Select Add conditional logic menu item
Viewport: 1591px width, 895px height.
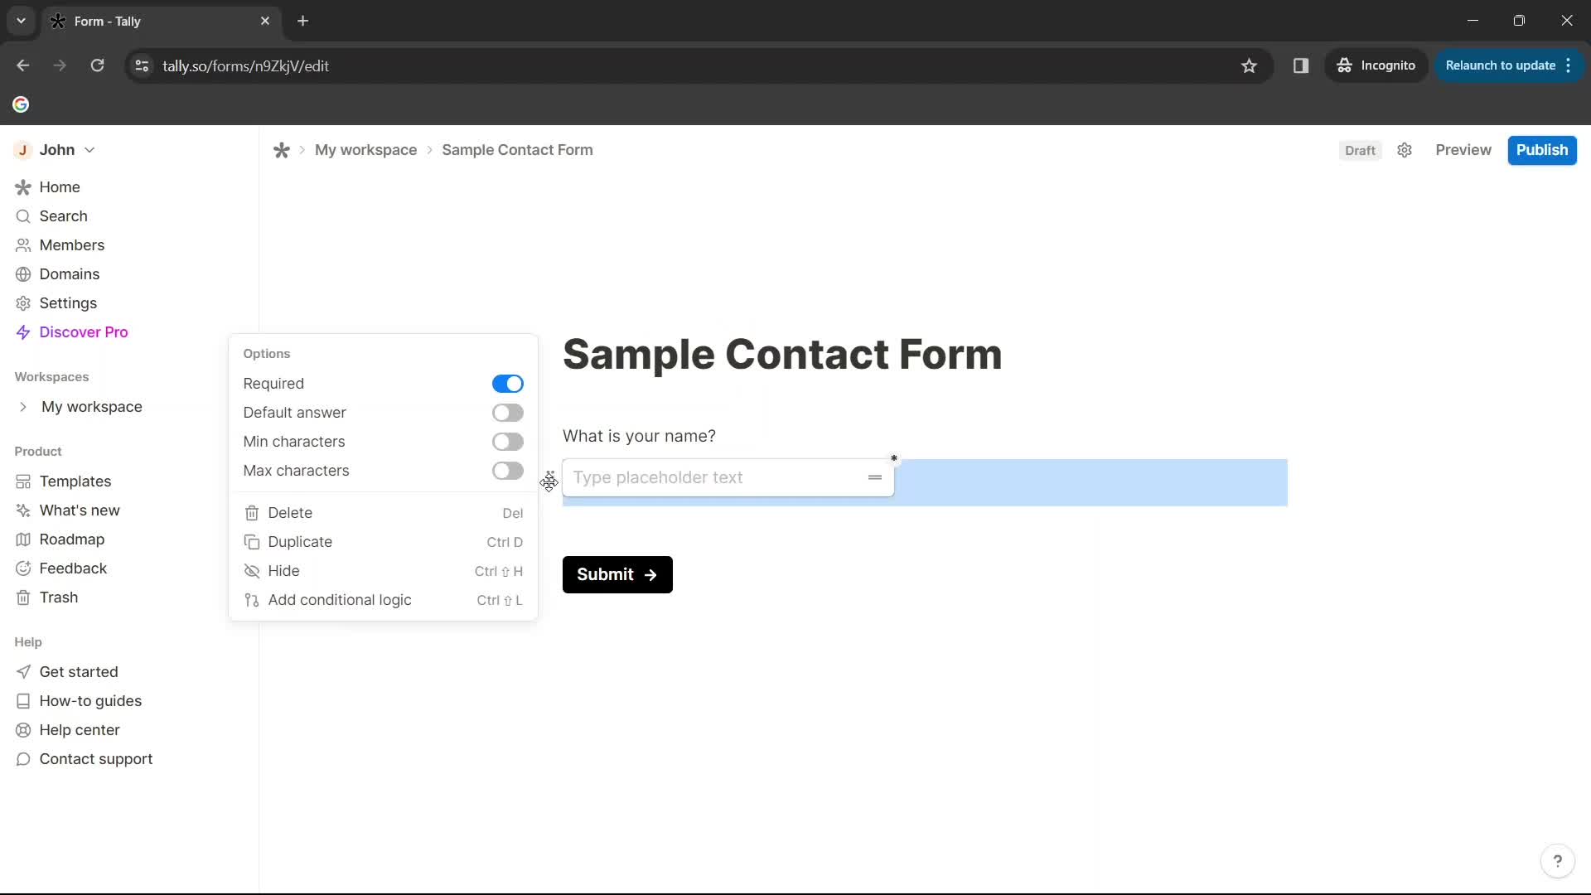pyautogui.click(x=340, y=599)
